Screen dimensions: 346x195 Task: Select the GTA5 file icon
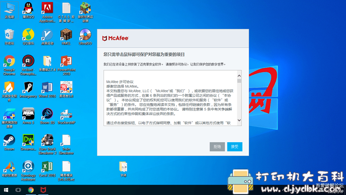click(66, 13)
